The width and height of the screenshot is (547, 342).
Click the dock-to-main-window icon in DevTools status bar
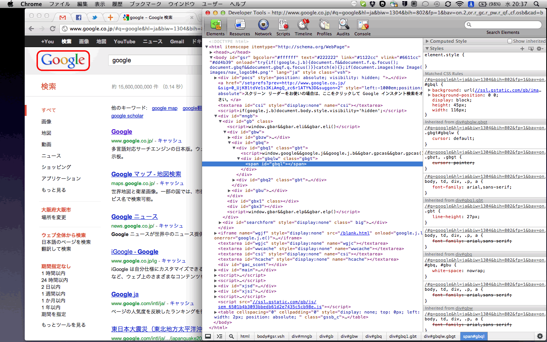(208, 336)
